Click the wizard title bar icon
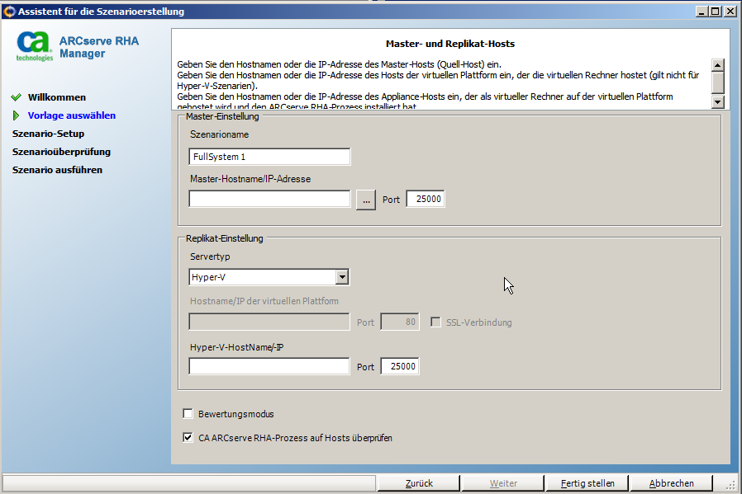The width and height of the screenshot is (742, 494). [x=9, y=12]
